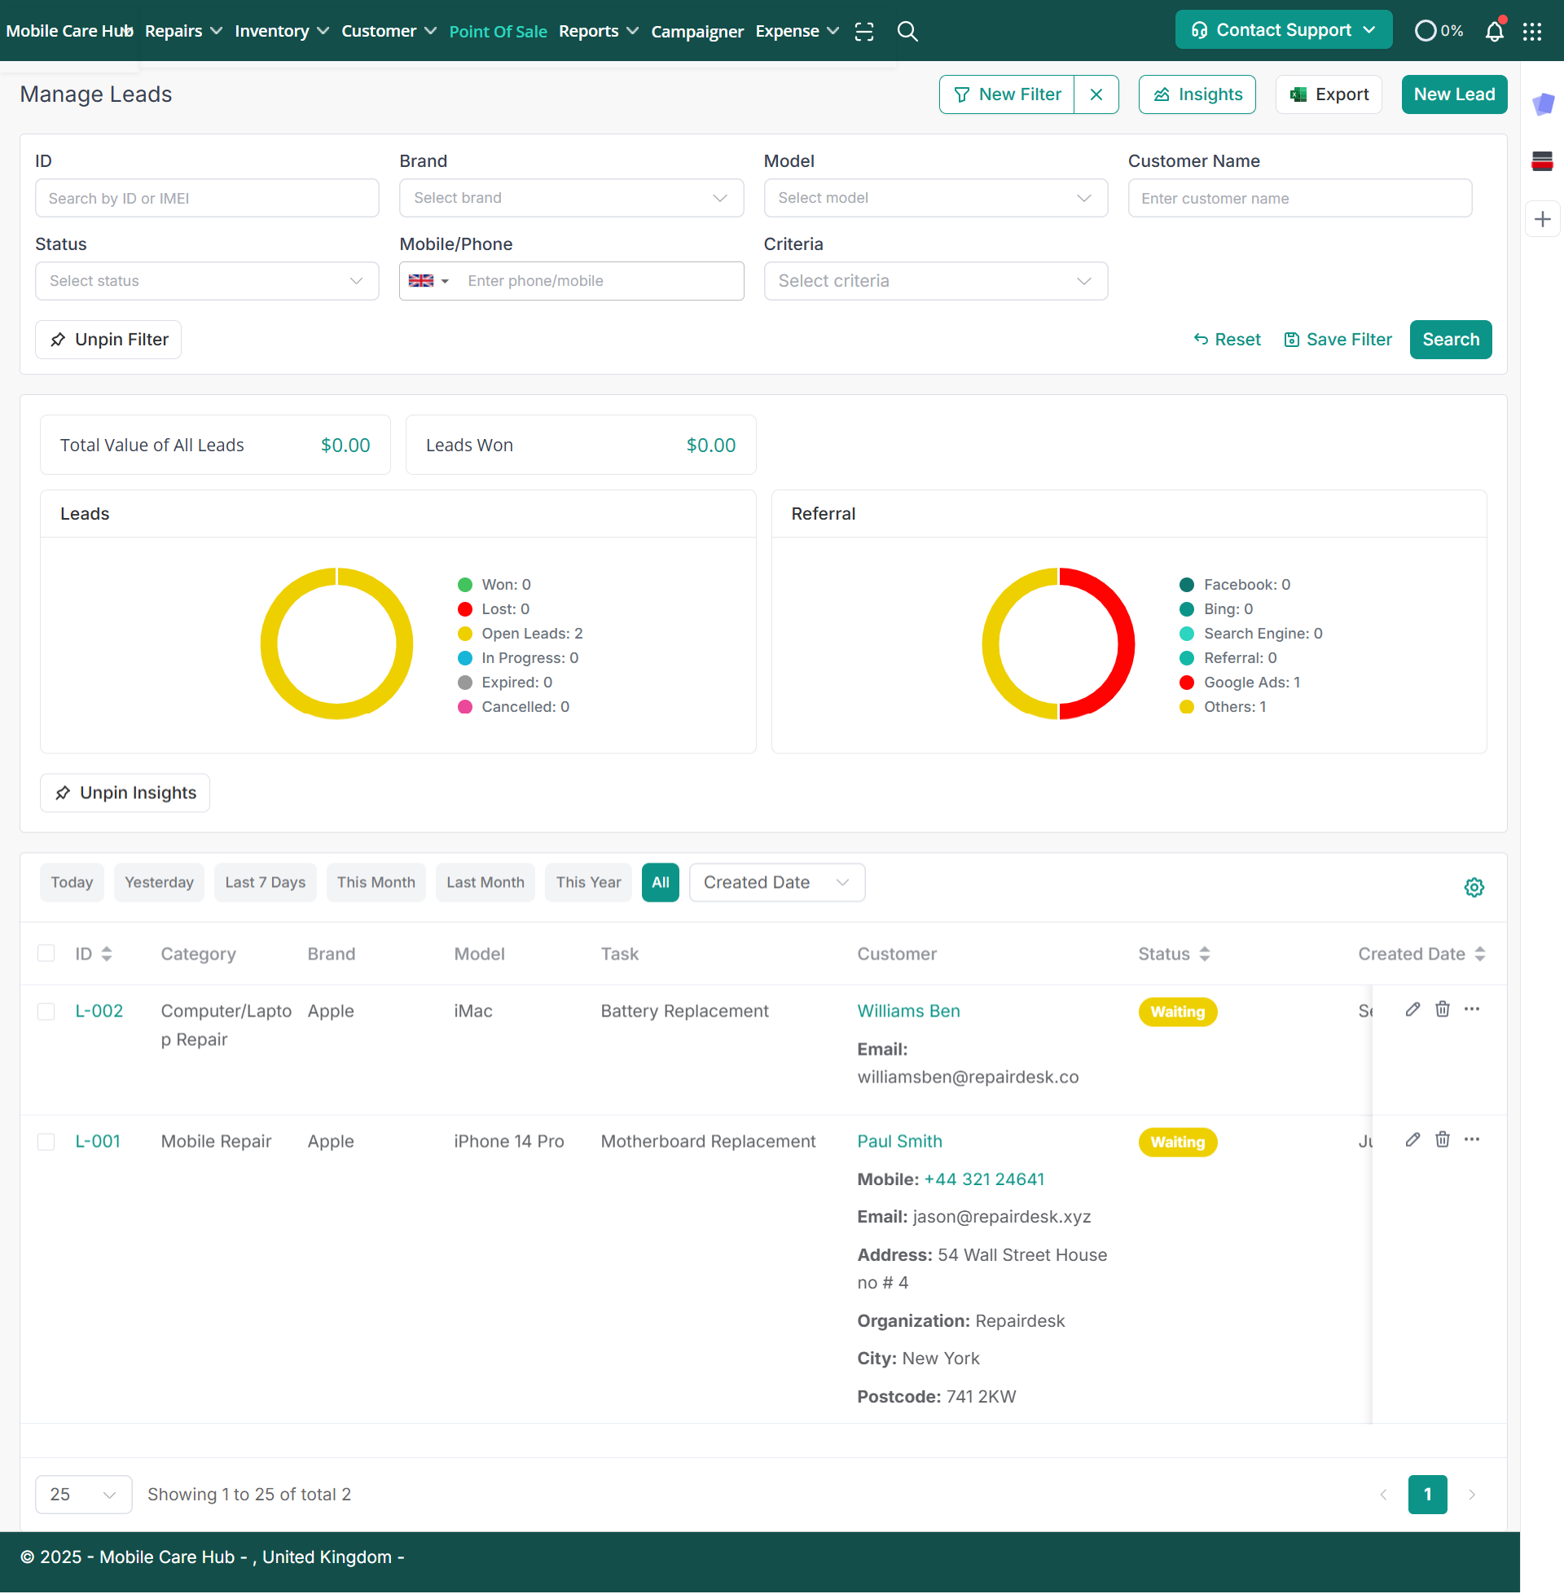Image resolution: width=1564 pixels, height=1594 pixels.
Task: Open the Created Date dropdown
Action: point(775,882)
